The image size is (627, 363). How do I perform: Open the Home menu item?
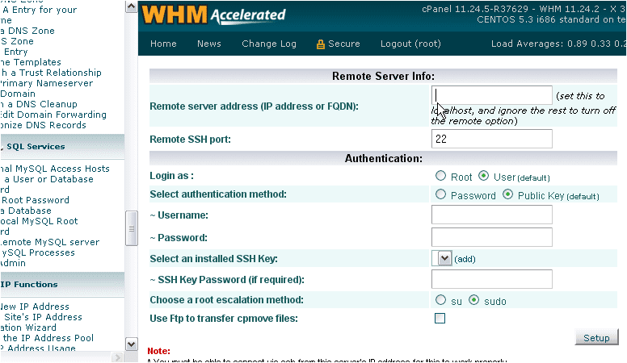[163, 44]
